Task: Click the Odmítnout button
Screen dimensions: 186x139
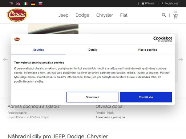Action: click(92, 97)
